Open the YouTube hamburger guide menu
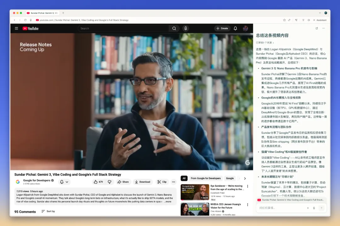This screenshot has width=340, height=226. click(16, 28)
